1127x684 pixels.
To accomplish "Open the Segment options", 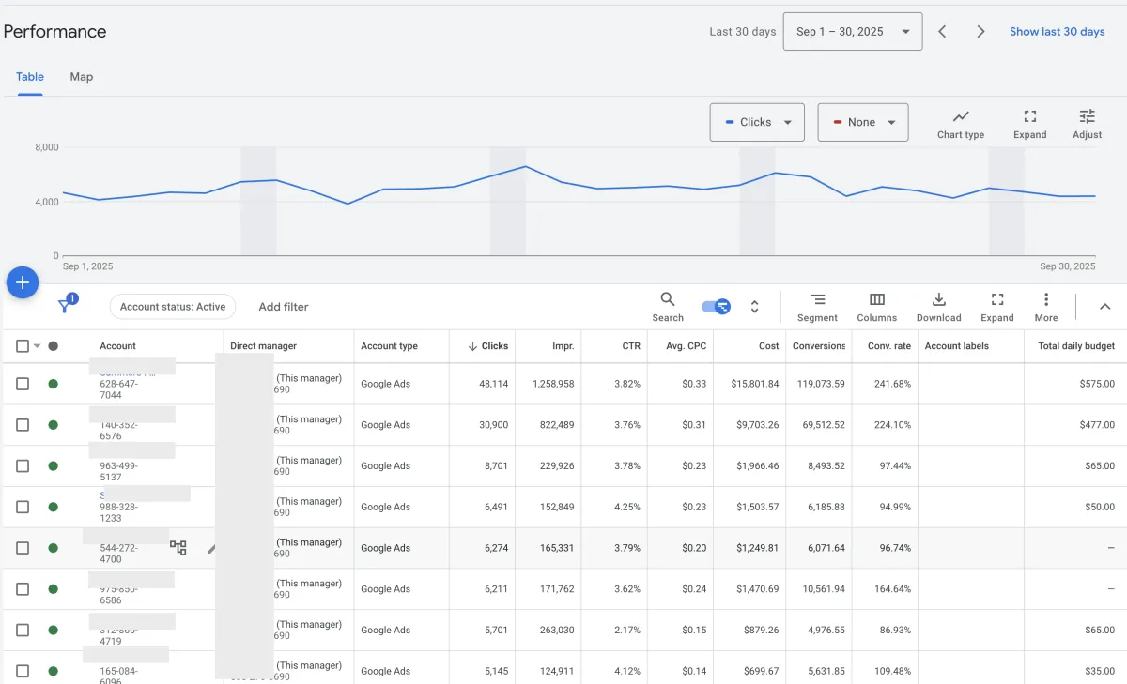I will (817, 306).
